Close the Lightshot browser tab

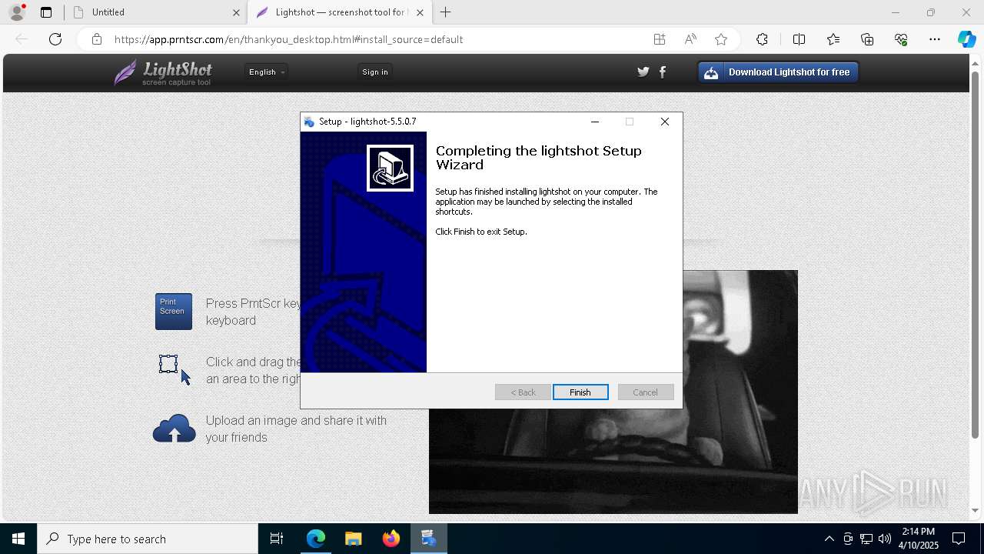point(420,12)
